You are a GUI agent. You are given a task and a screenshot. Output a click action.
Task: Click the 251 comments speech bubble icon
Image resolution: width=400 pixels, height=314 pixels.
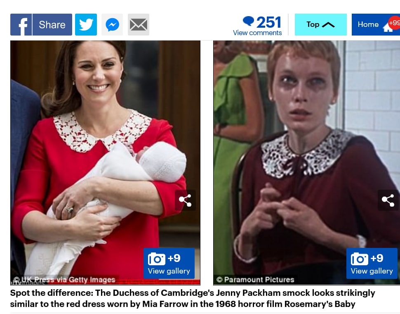[248, 21]
